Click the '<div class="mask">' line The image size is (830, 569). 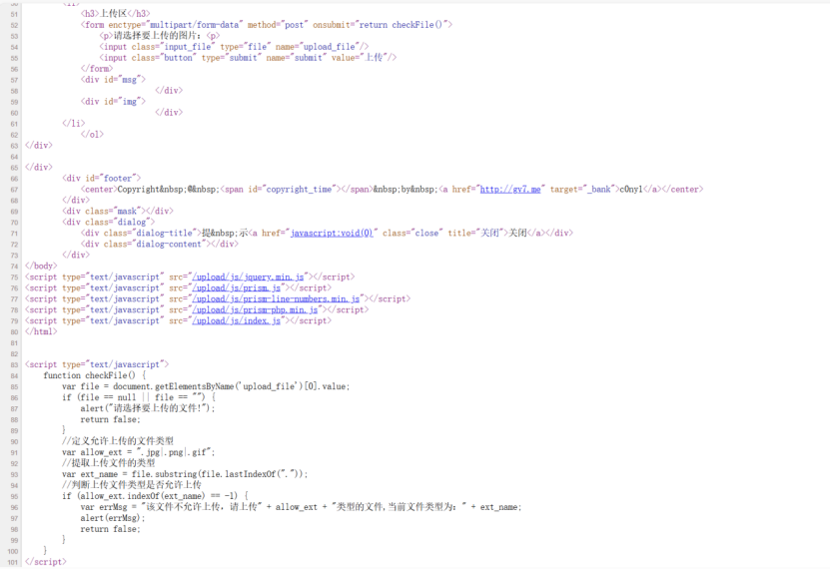118,211
